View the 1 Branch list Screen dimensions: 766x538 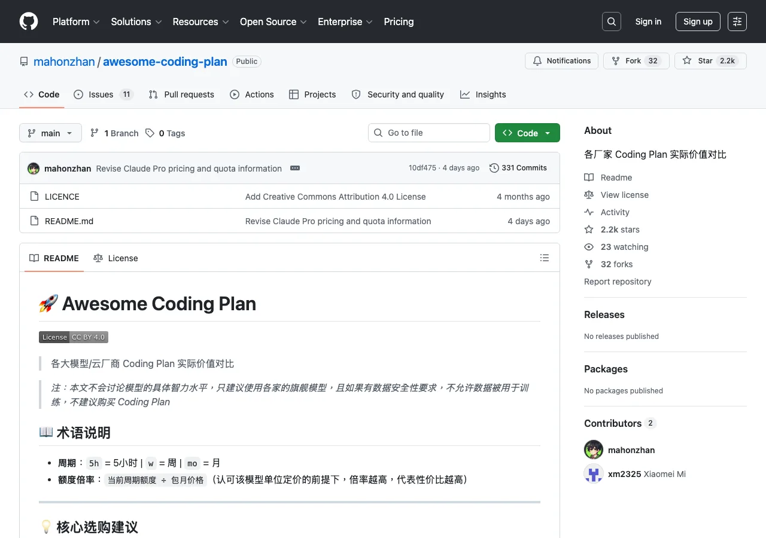[114, 133]
